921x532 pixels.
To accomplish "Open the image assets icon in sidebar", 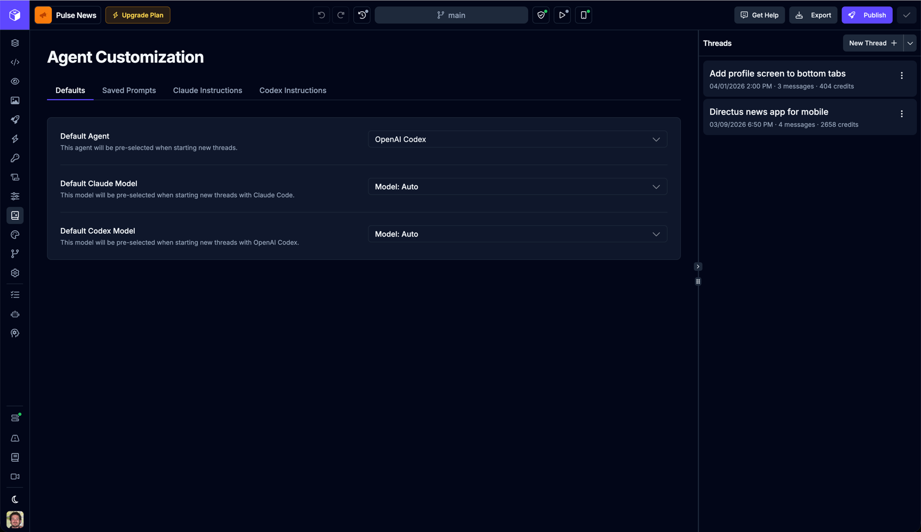I will tap(15, 101).
